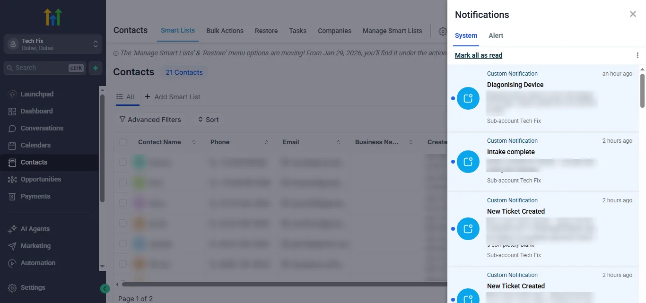This screenshot has width=646, height=303.
Task: Open the Tasks tab
Action: [x=298, y=31]
